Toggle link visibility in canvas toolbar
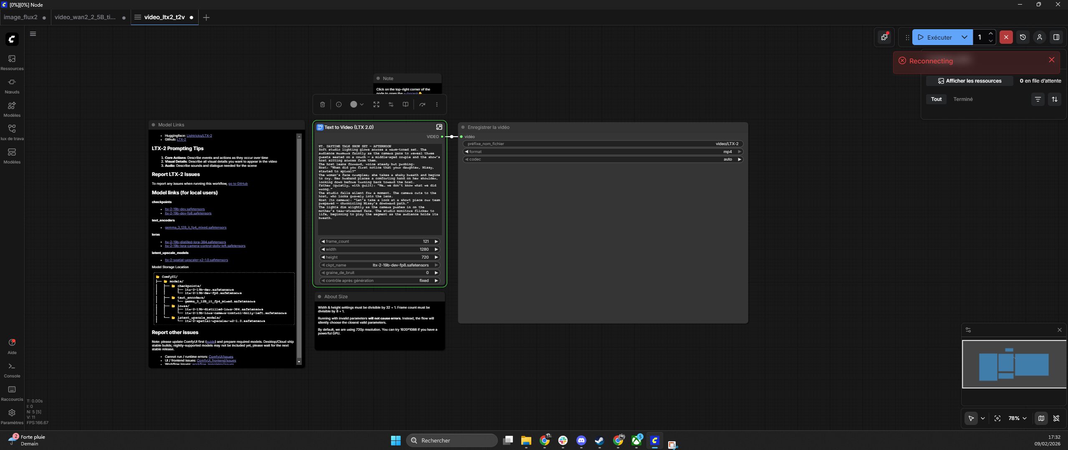This screenshot has width=1068, height=450. [1056, 418]
